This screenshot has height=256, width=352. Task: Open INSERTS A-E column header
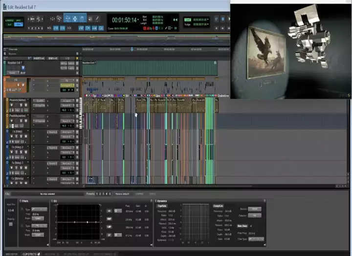click(x=39, y=58)
